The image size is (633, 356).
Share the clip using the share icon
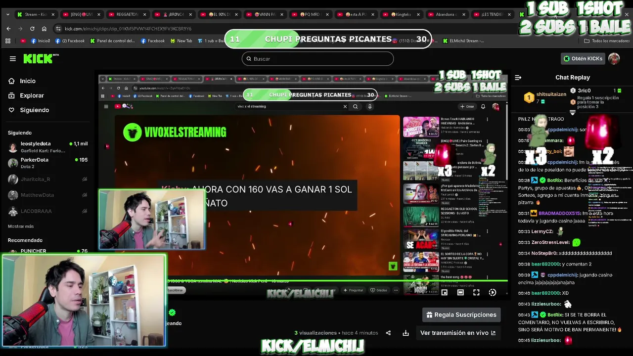[388, 333]
